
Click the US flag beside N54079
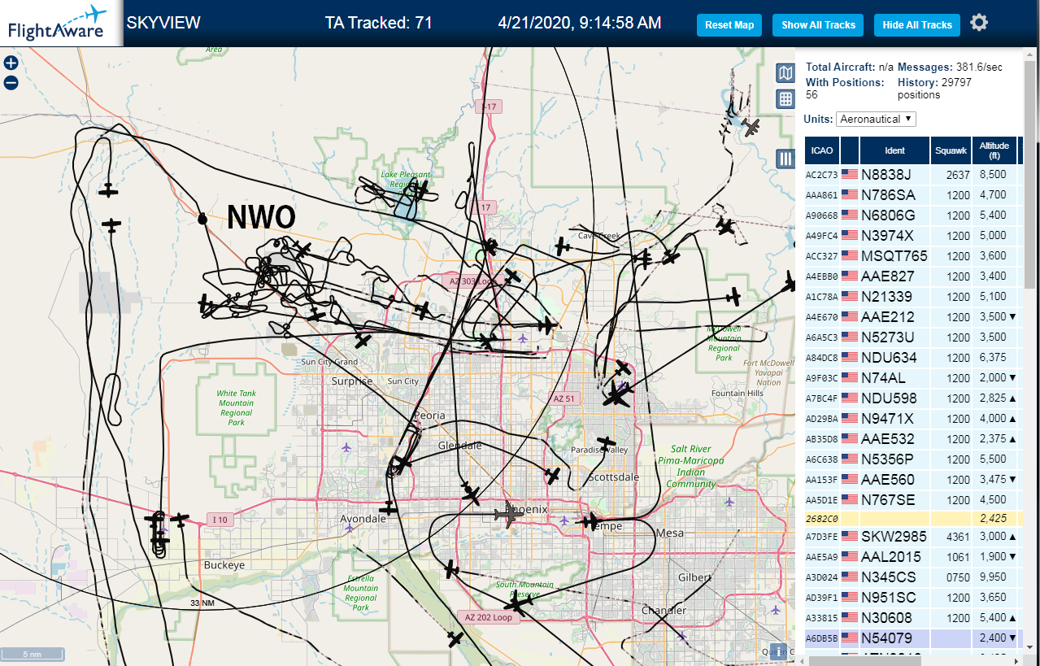point(850,638)
